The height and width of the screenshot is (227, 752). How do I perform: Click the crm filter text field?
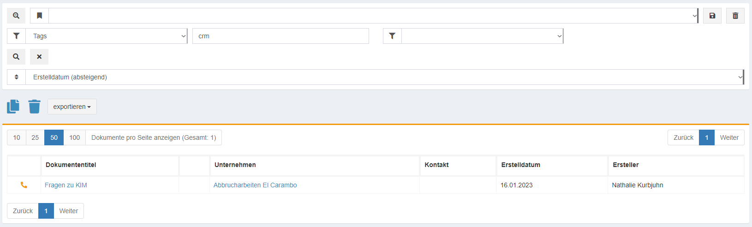pyautogui.click(x=281, y=36)
